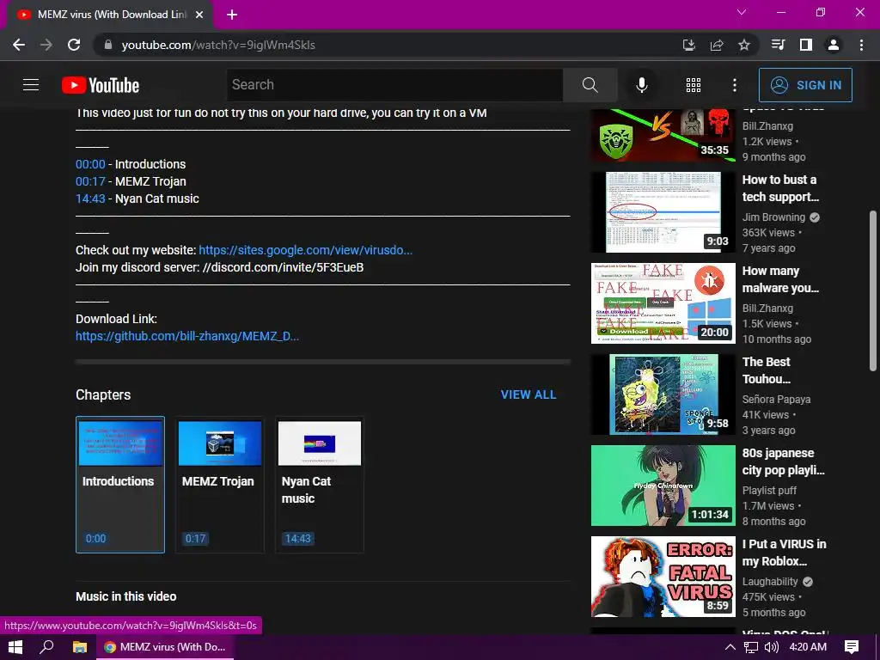880x660 pixels.
Task: Bookmark this tab with star icon
Action: pos(744,45)
